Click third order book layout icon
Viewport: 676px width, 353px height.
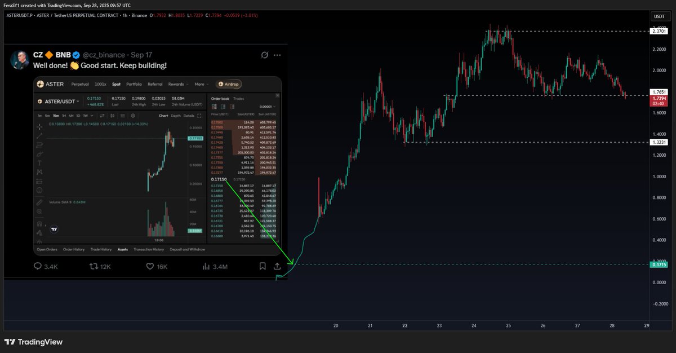coord(232,107)
